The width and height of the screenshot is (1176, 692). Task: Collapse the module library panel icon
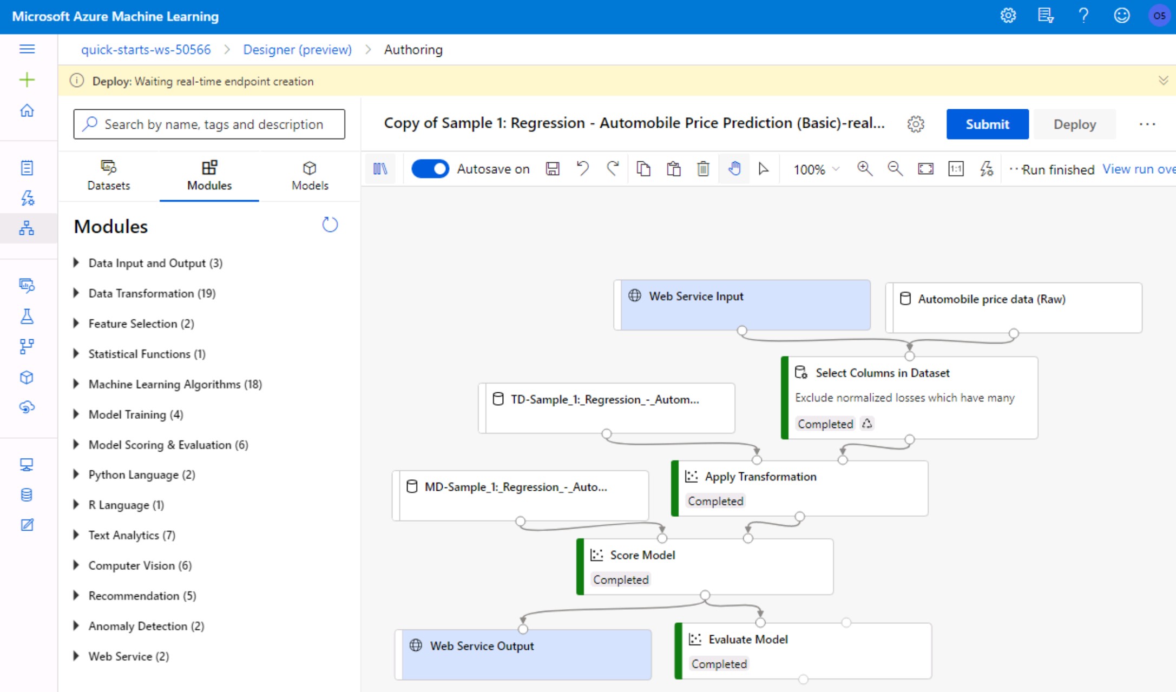point(380,169)
